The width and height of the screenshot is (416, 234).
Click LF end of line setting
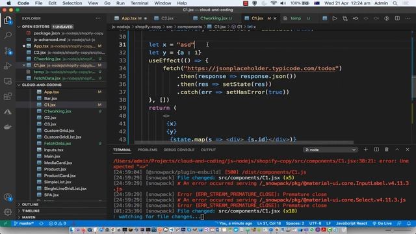click(328, 224)
